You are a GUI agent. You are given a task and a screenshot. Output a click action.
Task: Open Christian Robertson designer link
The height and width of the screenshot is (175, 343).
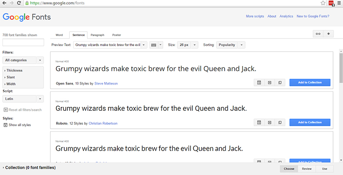click(103, 123)
